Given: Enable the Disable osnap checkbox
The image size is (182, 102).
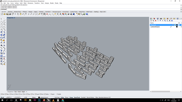Looking at the screenshot, I should [56, 94].
